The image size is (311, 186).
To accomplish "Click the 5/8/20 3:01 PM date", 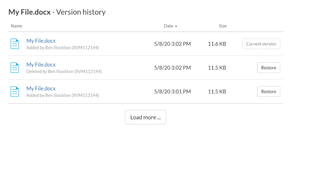I will (172, 91).
